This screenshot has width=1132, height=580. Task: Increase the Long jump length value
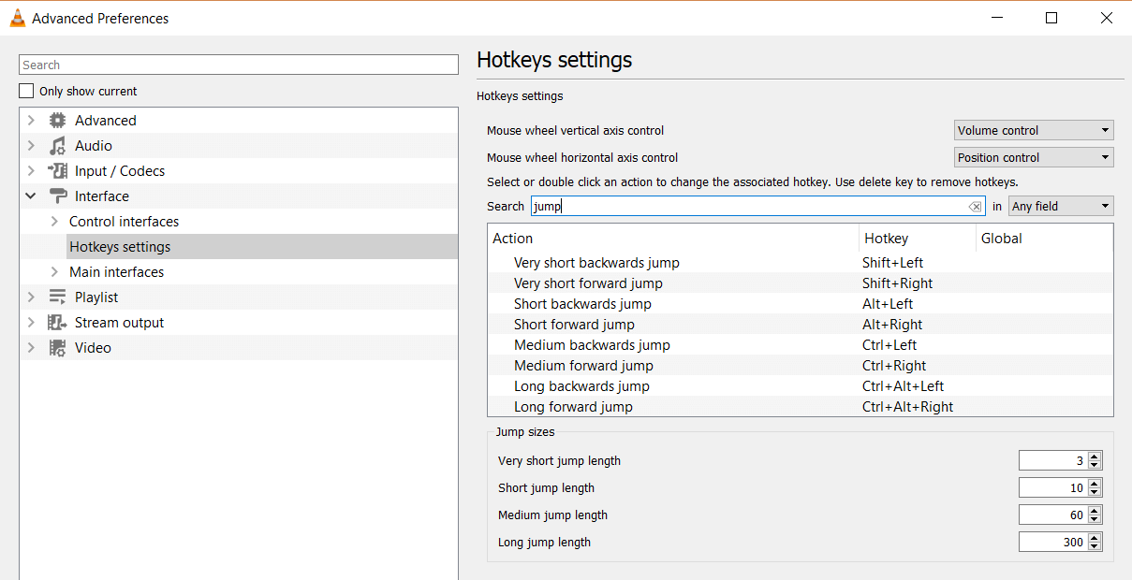click(x=1095, y=538)
